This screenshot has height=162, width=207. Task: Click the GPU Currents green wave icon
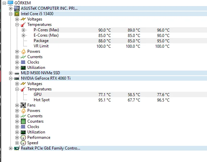[23, 116]
